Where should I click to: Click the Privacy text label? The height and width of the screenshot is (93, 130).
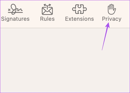(112, 19)
